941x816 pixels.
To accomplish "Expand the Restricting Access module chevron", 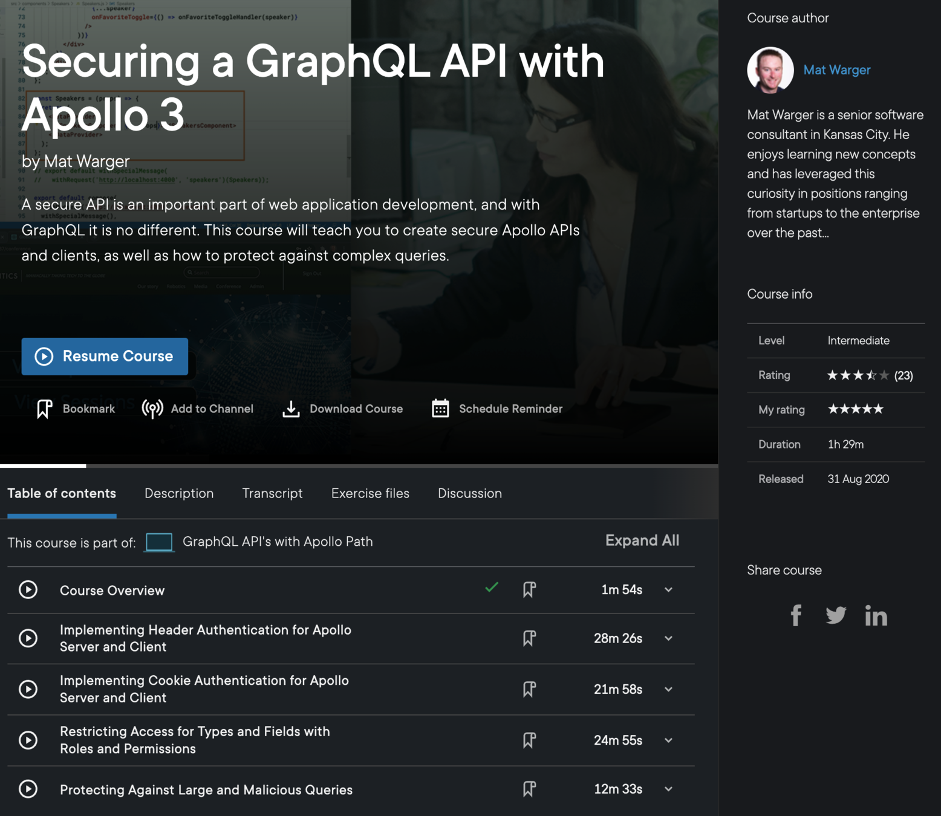I will pos(668,740).
